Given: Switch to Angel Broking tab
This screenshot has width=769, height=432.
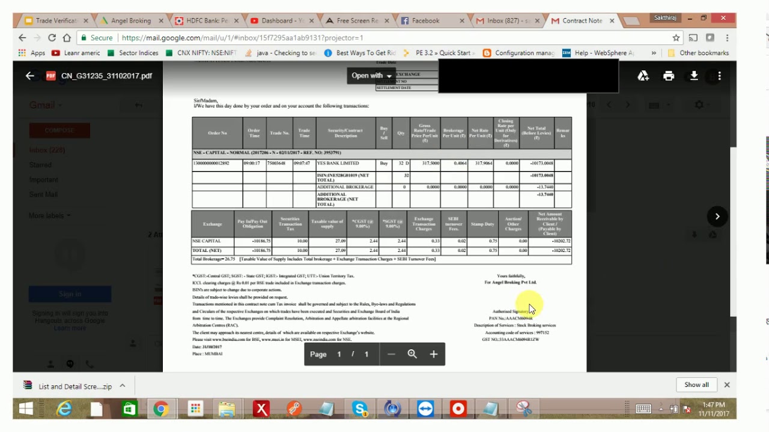Looking at the screenshot, I should 130,20.
